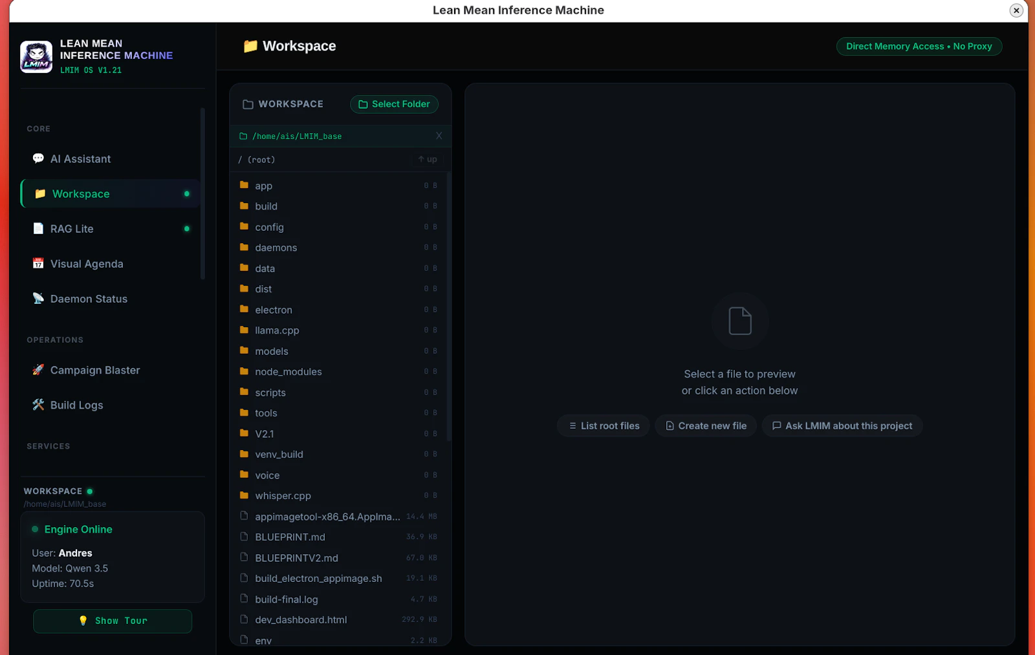Click the Campaign Blaster rocket icon
The height and width of the screenshot is (655, 1035).
[38, 369]
